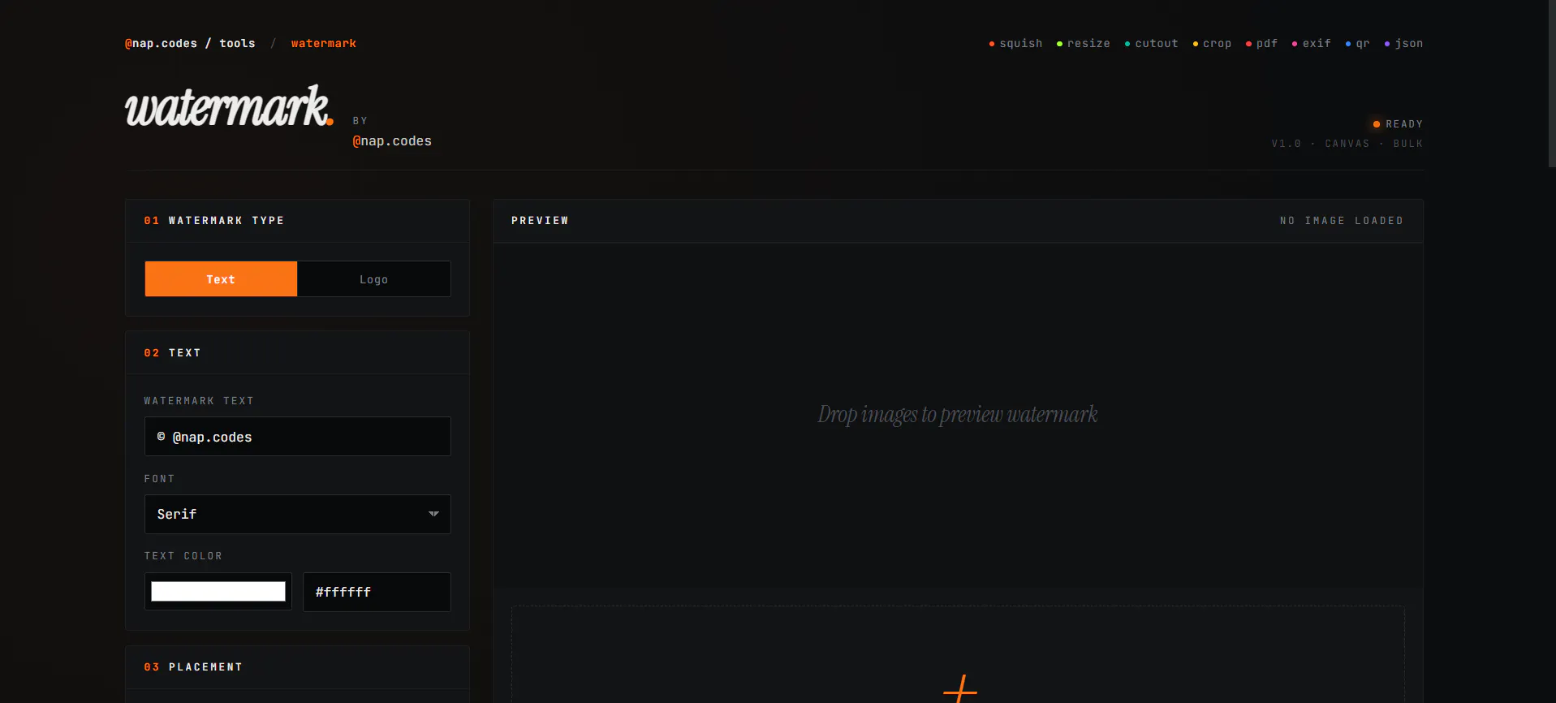Open the @nap.codes author link
Screen dimensions: 1556x703
pyautogui.click(x=392, y=141)
